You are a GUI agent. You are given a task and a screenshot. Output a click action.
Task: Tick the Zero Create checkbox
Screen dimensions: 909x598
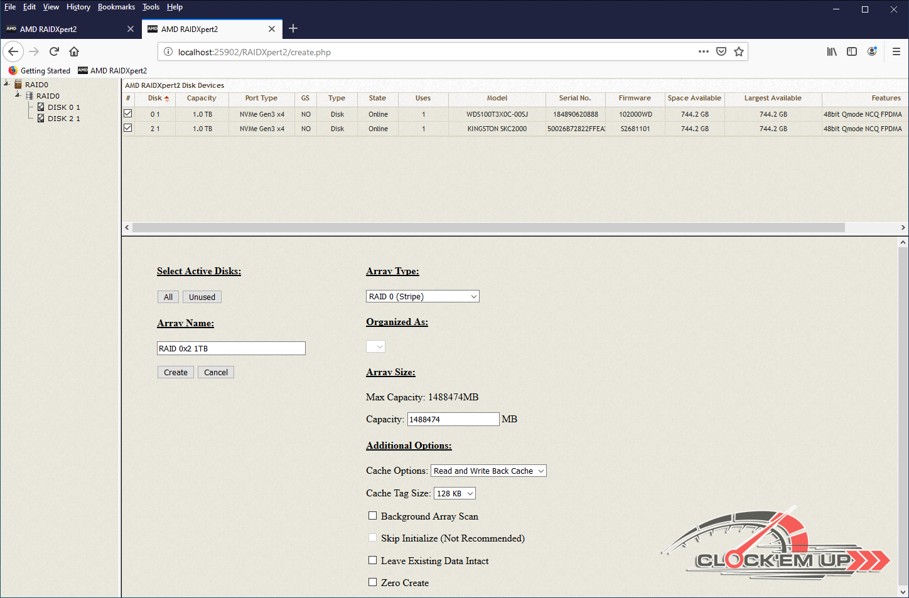point(372,582)
